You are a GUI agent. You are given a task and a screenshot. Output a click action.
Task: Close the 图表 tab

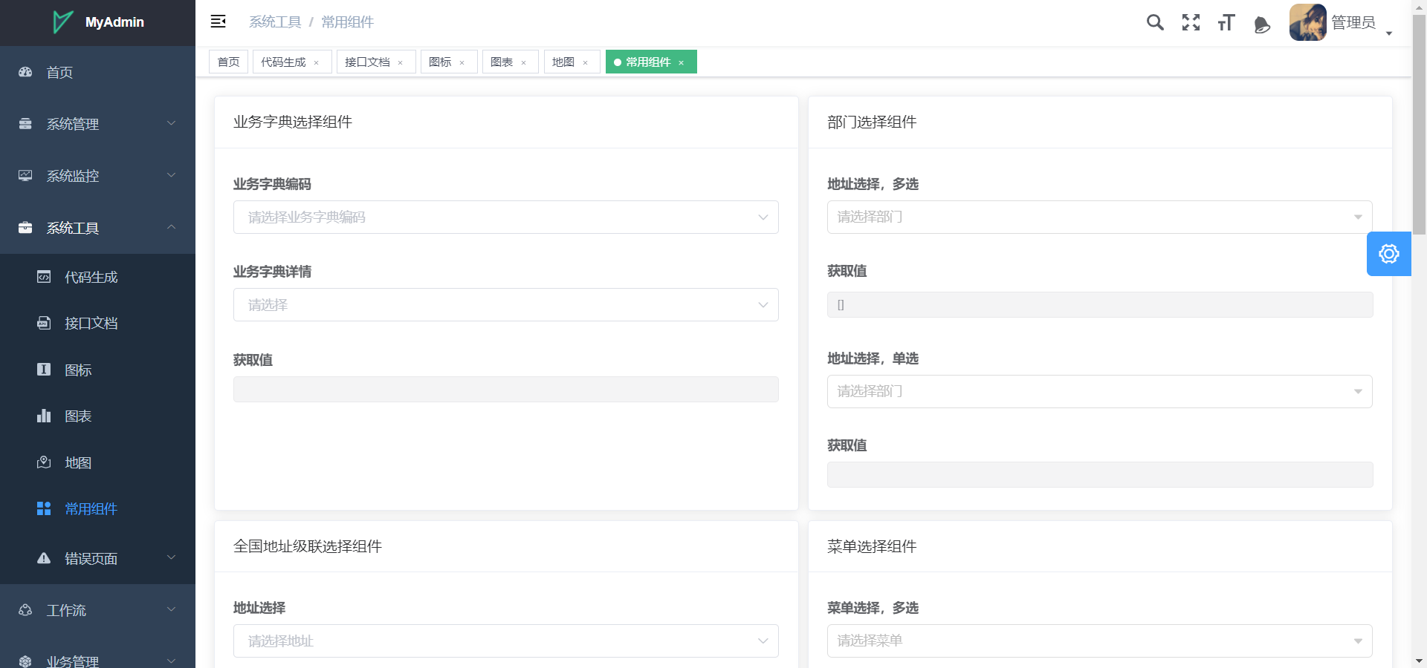pyautogui.click(x=524, y=63)
